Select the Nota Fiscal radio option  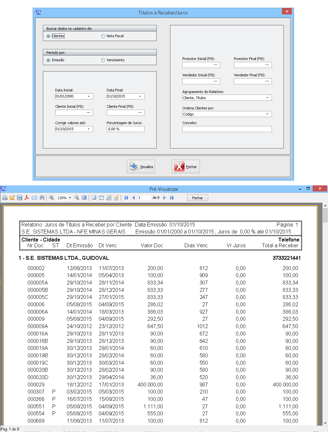(103, 36)
